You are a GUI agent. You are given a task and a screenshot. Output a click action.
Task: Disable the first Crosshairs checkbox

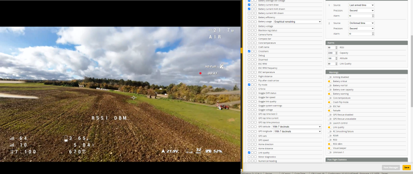(x=249, y=51)
